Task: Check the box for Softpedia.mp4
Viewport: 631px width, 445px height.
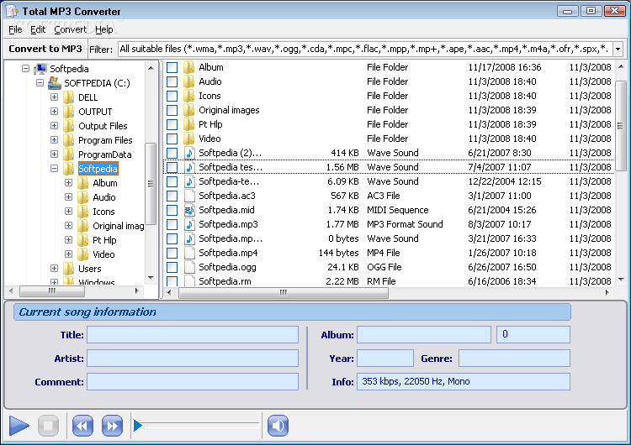Action: pyautogui.click(x=172, y=253)
